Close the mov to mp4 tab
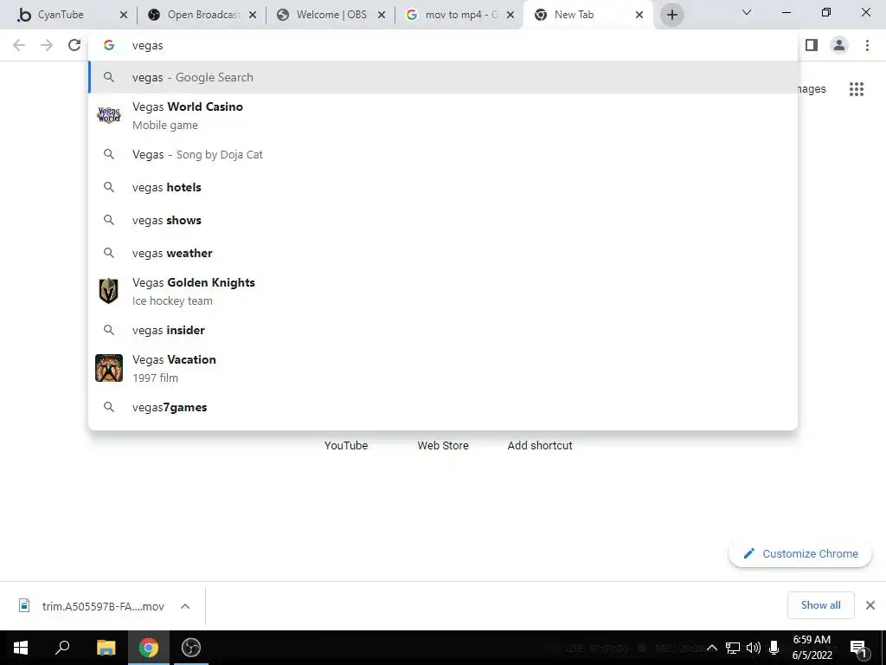Image resolution: width=886 pixels, height=665 pixels. click(510, 16)
